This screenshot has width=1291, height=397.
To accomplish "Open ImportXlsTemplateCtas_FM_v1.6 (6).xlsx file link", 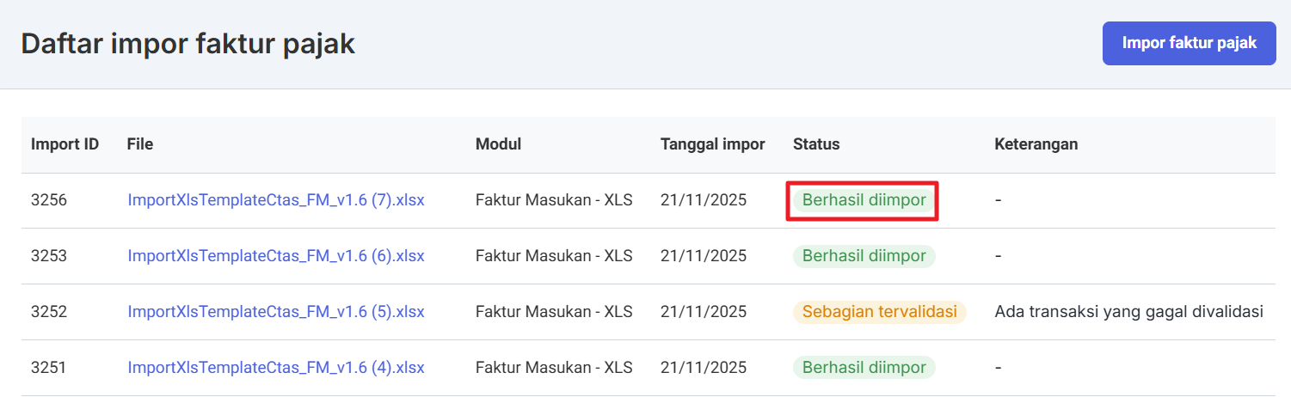I will (x=276, y=256).
